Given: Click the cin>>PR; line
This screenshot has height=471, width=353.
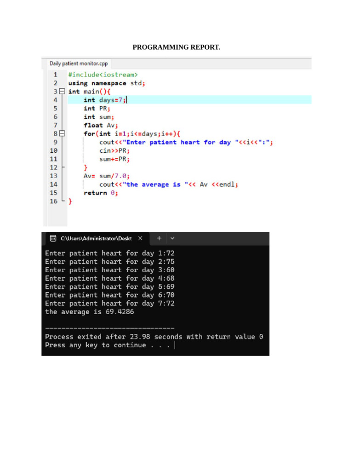Looking at the screenshot, I should (x=114, y=150).
